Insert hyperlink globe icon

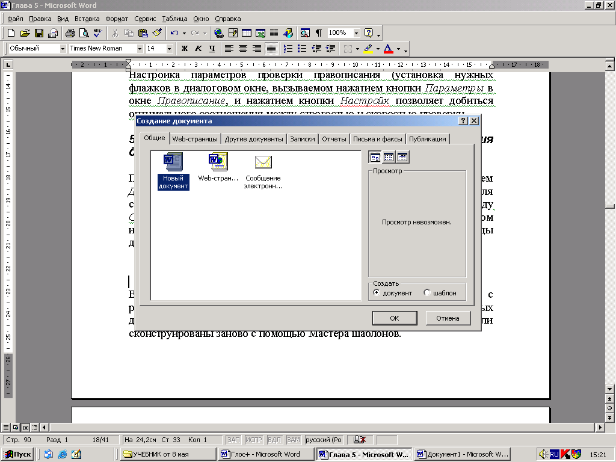[x=219, y=33]
